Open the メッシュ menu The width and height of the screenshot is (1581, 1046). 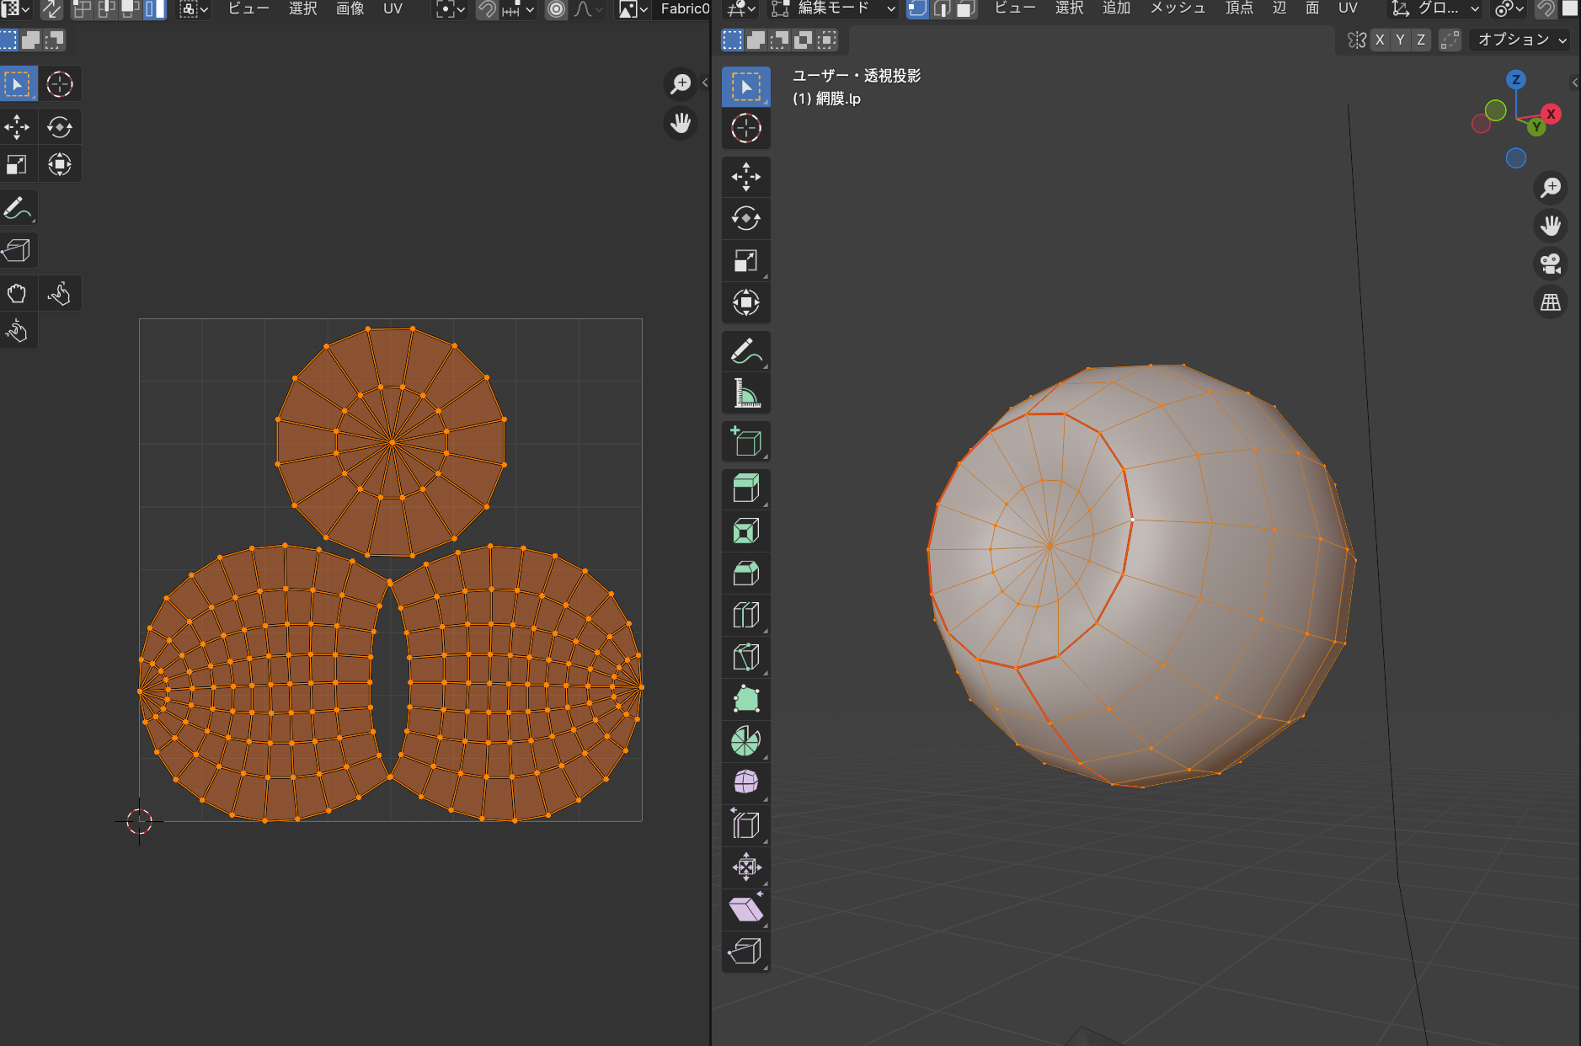pos(1178,9)
